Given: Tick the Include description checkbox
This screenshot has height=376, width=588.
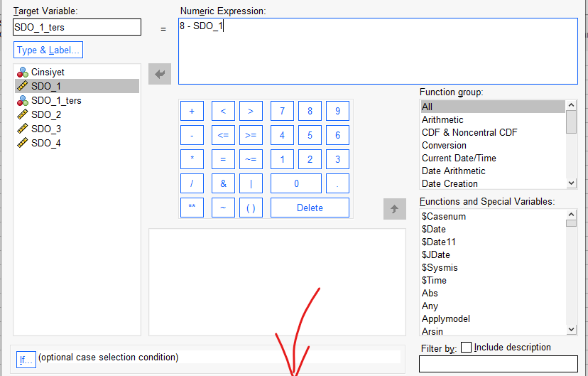Looking at the screenshot, I should [x=466, y=347].
